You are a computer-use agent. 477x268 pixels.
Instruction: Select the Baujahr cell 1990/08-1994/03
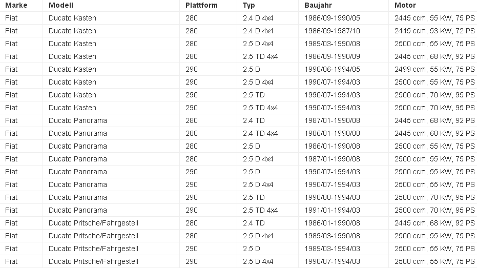click(332, 197)
